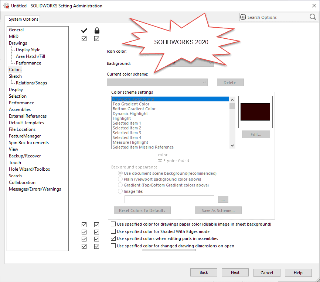This screenshot has width=320, height=282.
Task: Toggle lock checkbox for Shaded With Edges row
Action: click(x=97, y=232)
